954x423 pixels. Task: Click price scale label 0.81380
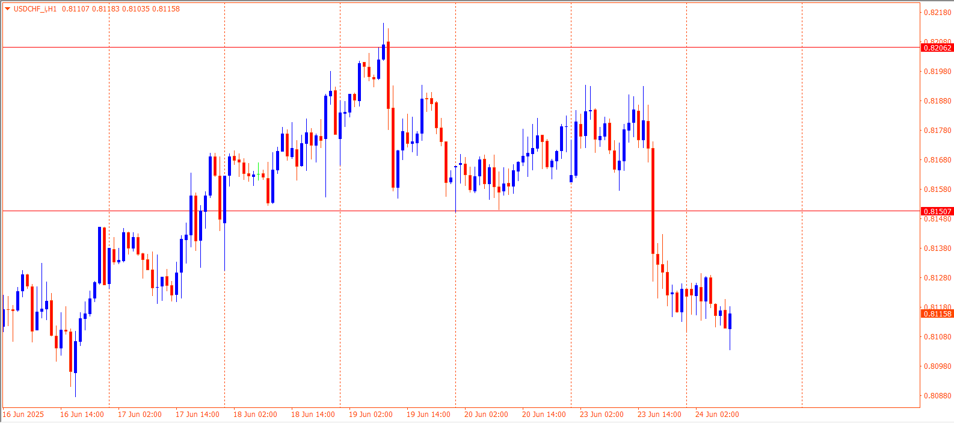pos(938,249)
